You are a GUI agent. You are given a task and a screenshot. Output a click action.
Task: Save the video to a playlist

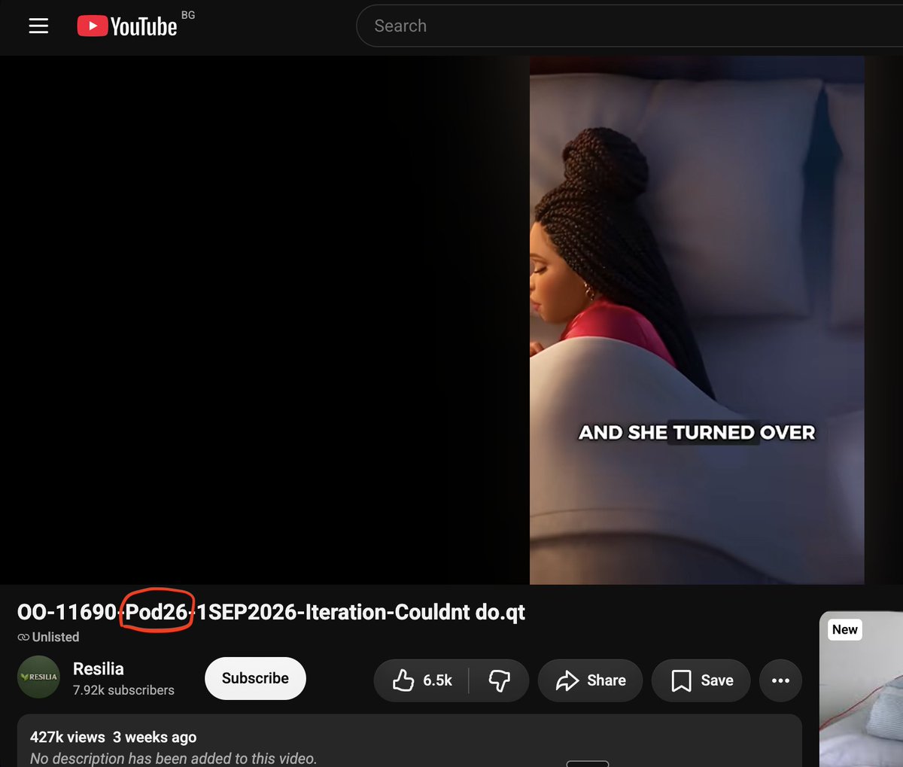(701, 680)
